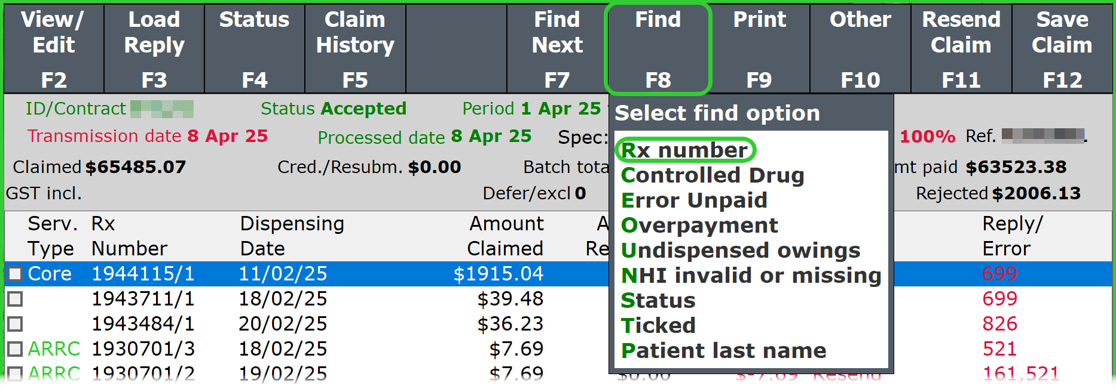Click Save Claim F12 button
The height and width of the screenshot is (392, 1116).
point(1062,49)
